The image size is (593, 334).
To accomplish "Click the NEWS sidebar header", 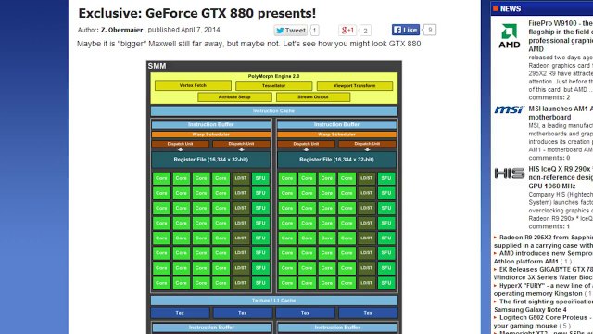I will click(x=542, y=8).
